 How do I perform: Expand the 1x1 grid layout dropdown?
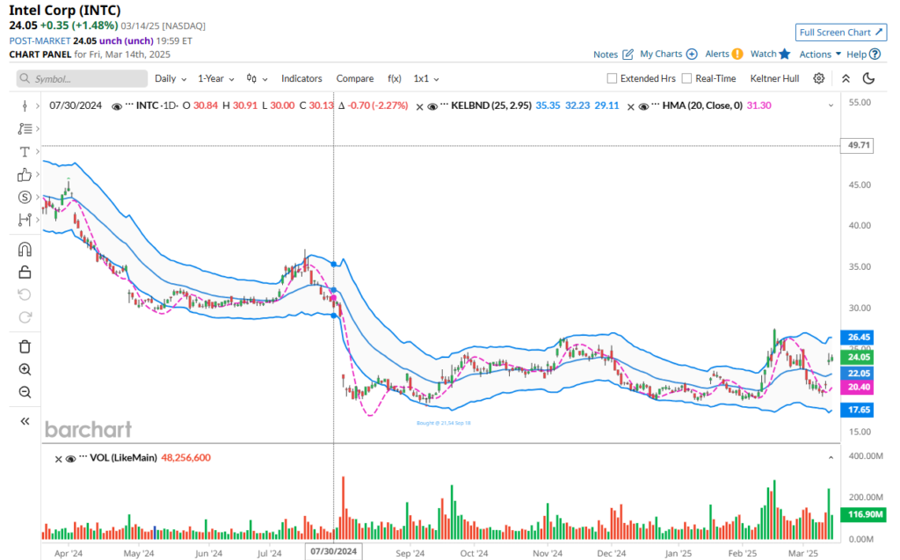click(x=425, y=78)
